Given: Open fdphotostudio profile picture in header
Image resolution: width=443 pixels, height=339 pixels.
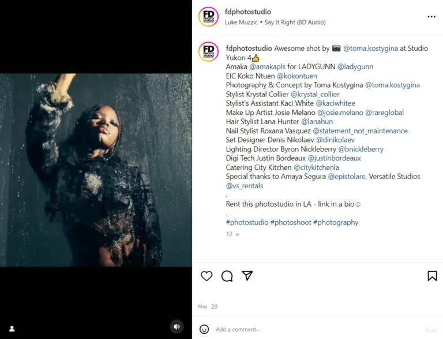Looking at the screenshot, I should (208, 17).
